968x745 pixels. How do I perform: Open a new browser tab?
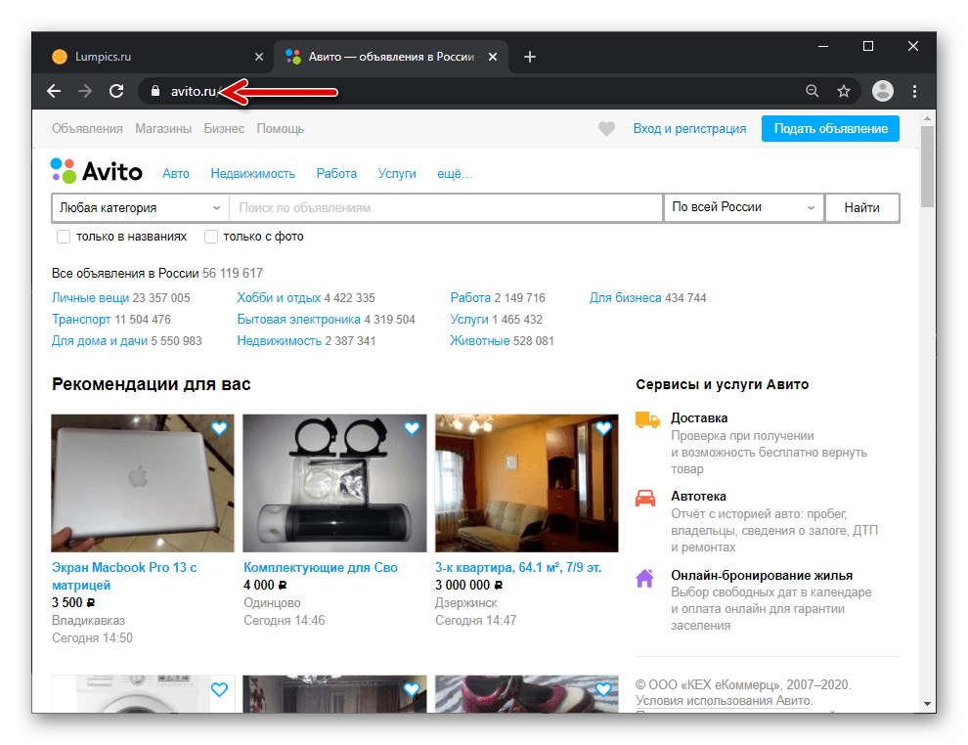coord(530,57)
